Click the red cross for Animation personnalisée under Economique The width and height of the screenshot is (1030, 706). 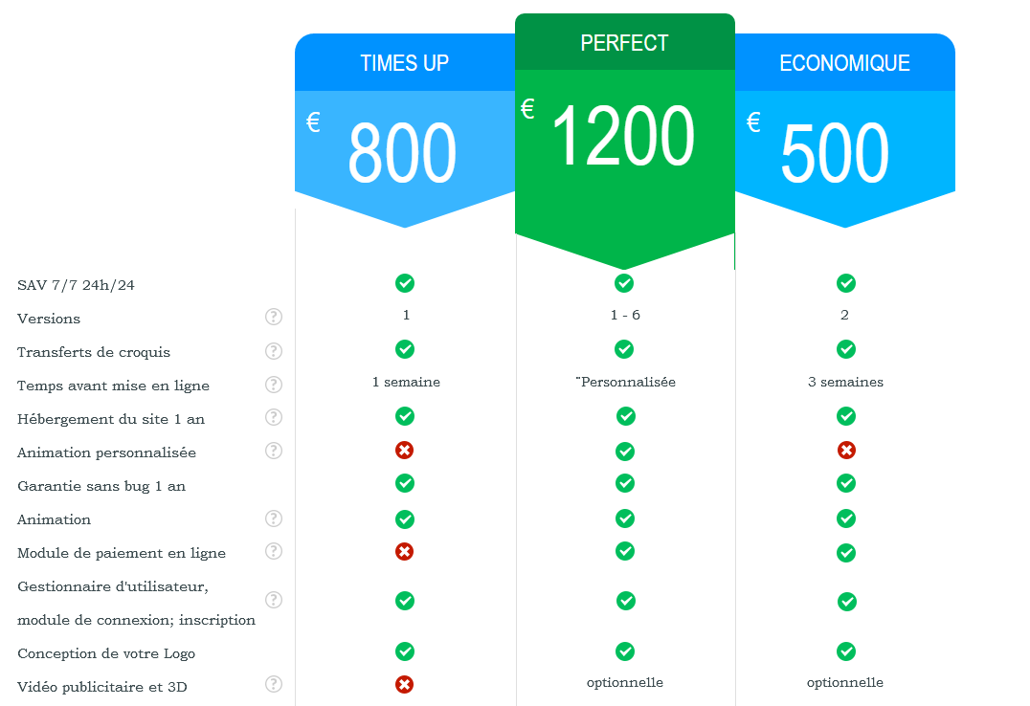(x=847, y=450)
